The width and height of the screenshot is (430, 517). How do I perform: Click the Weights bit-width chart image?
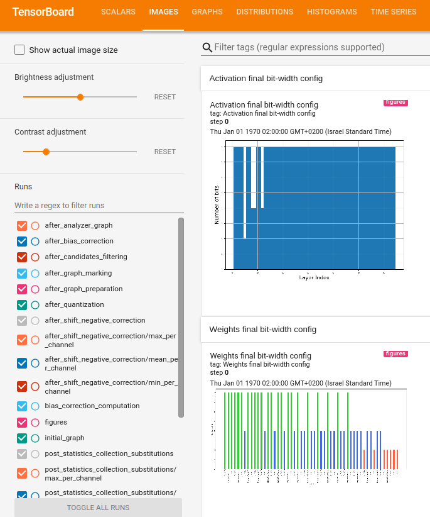coord(309,437)
